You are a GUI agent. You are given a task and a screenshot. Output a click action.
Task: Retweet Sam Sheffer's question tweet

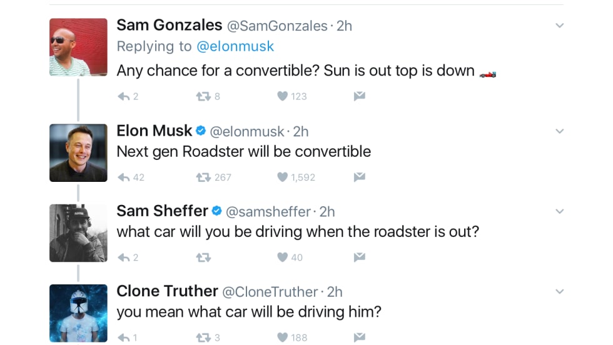(203, 257)
